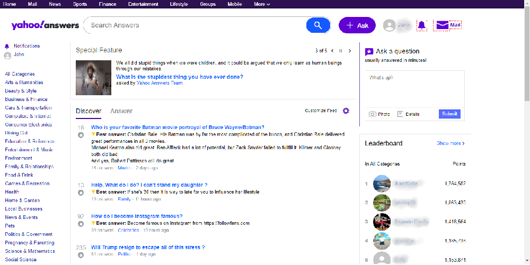Screen dimensions: 530x265
Task: Click the Yahoo Answers logo
Action: click(x=45, y=25)
